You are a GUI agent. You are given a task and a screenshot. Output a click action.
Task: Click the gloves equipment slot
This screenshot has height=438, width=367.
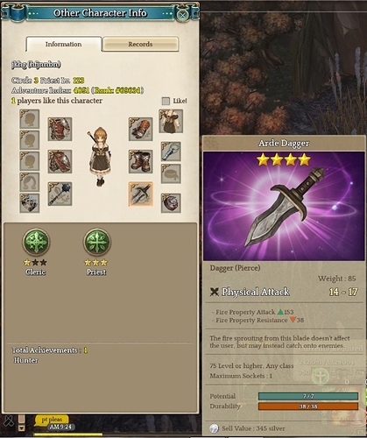coord(141,129)
